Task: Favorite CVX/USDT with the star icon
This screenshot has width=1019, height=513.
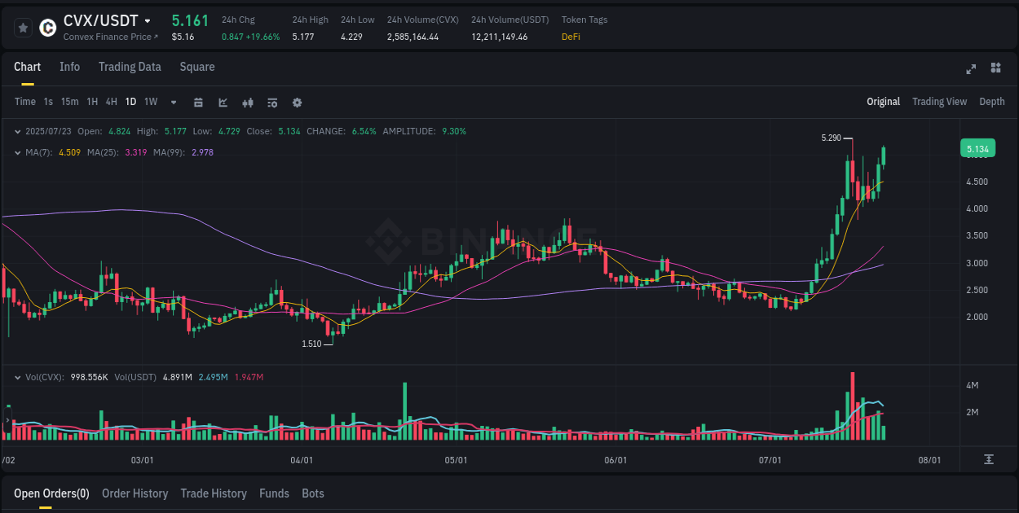Action: (x=23, y=27)
